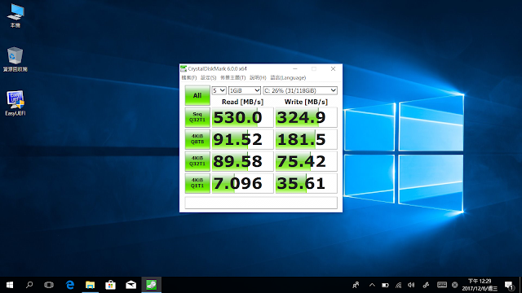Viewport: 522px width, 293px height.
Task: Click the Seq write value 324.9
Action: pos(306,117)
